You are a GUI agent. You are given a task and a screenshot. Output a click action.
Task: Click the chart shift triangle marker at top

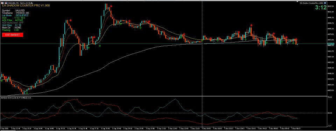coord(297,2)
